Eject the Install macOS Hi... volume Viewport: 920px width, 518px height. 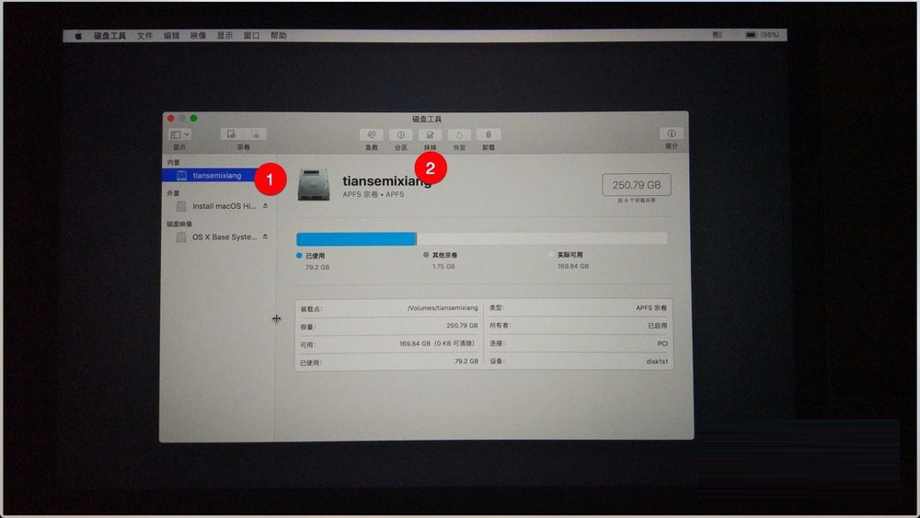266,206
